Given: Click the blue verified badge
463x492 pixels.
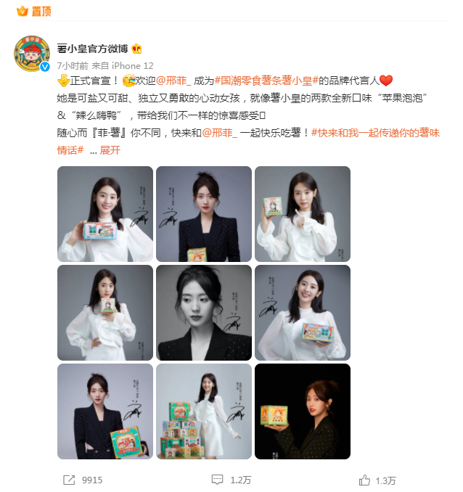Looking at the screenshot, I should [45, 67].
